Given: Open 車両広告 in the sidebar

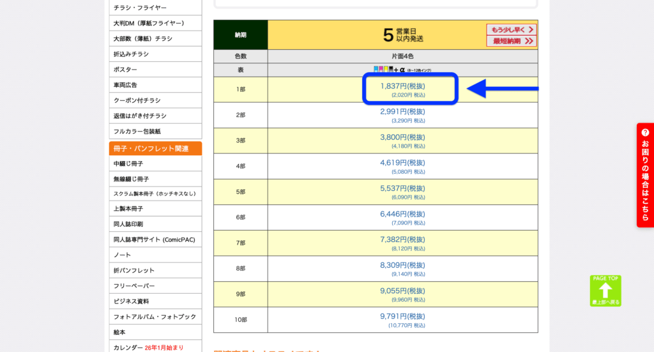Looking at the screenshot, I should (155, 85).
